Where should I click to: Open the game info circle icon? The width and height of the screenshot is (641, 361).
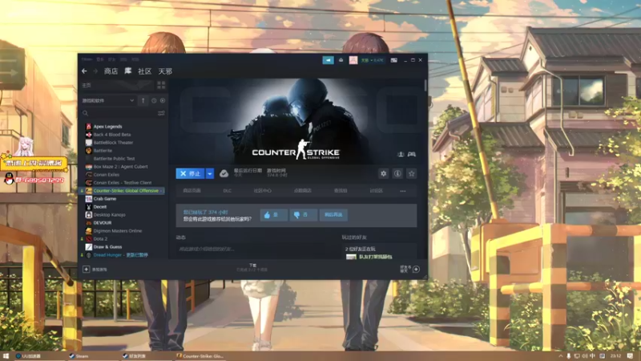point(397,173)
